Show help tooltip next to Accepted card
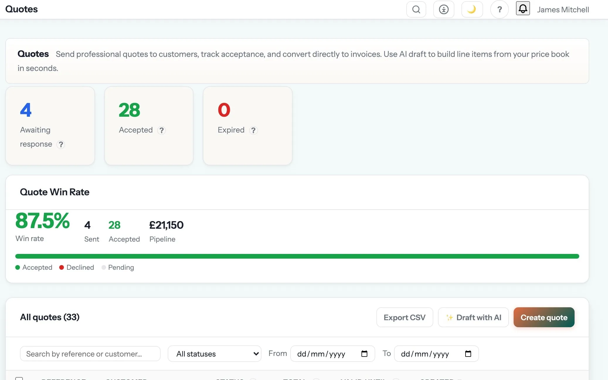608x380 pixels. (x=162, y=130)
